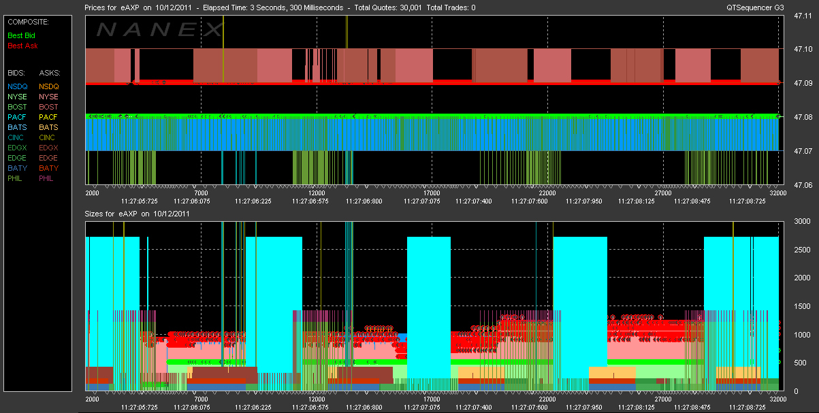Image resolution: width=819 pixels, height=413 pixels.
Task: Click timestamp 11:27:05:725 under Prices chart
Action: click(x=139, y=201)
